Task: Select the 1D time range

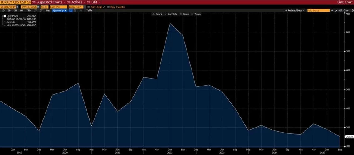Action: tap(3, 10)
